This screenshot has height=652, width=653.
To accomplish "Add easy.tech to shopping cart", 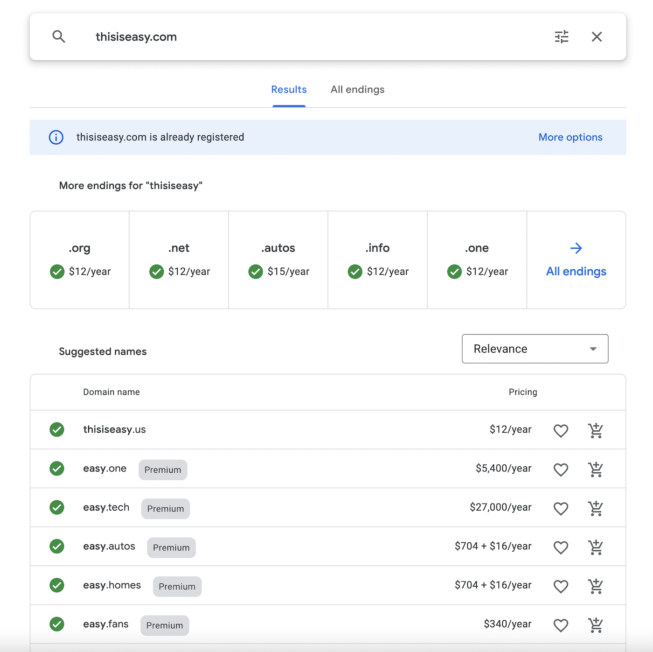I will [596, 508].
